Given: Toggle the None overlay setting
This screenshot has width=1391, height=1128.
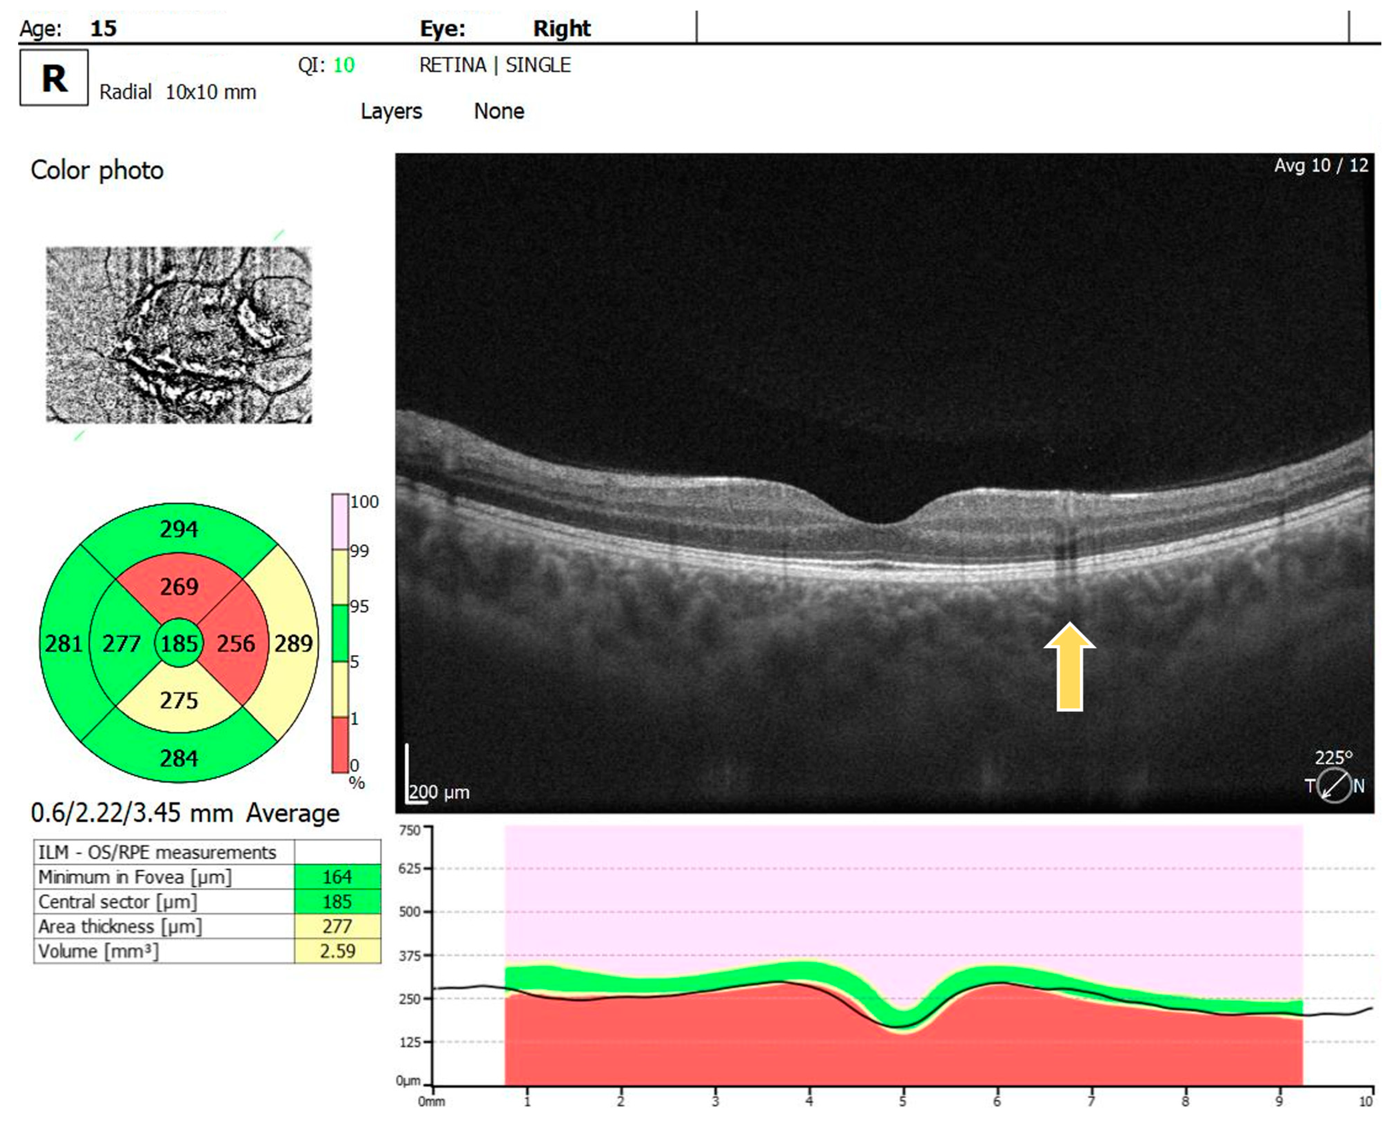Looking at the screenshot, I should [499, 111].
